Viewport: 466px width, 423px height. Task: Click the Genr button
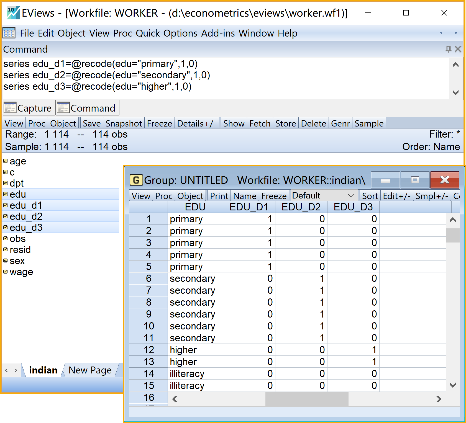tap(340, 123)
